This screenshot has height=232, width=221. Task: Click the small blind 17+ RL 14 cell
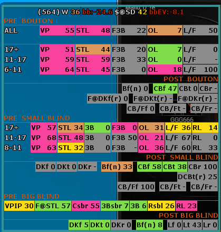205,127
